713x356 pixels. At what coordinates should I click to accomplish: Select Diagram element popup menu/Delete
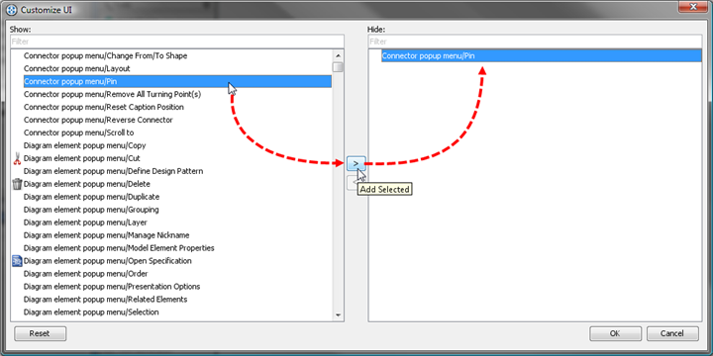pyautogui.click(x=87, y=184)
